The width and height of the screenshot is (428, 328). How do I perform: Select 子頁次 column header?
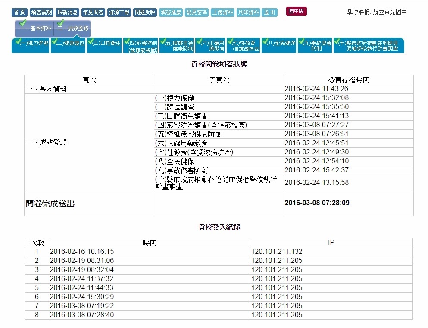pos(219,80)
